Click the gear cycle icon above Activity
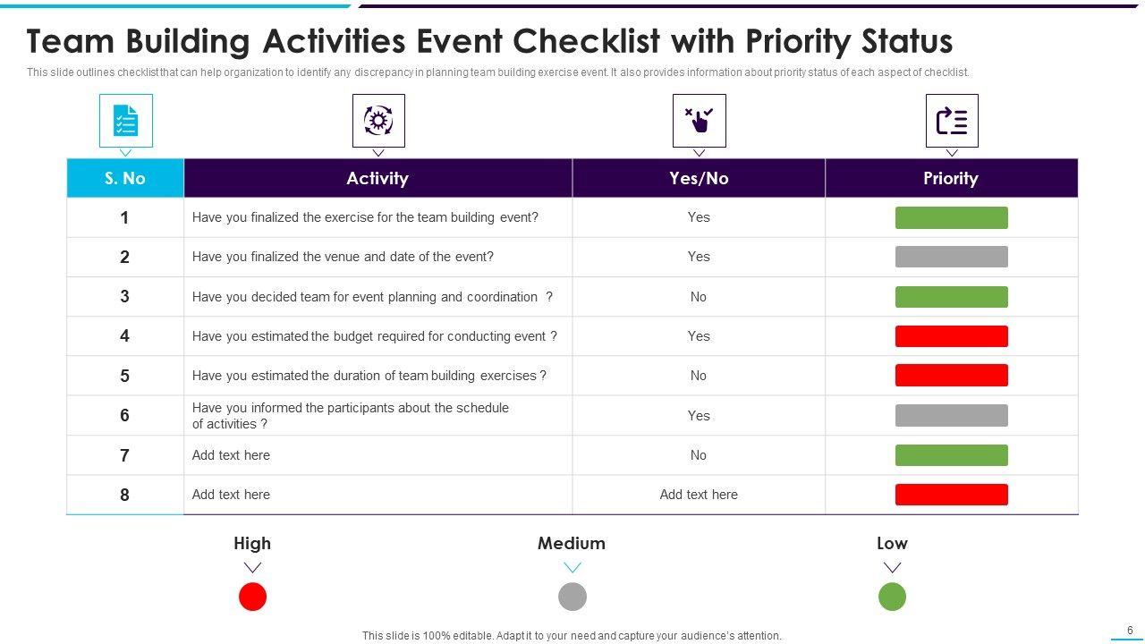 point(378,121)
